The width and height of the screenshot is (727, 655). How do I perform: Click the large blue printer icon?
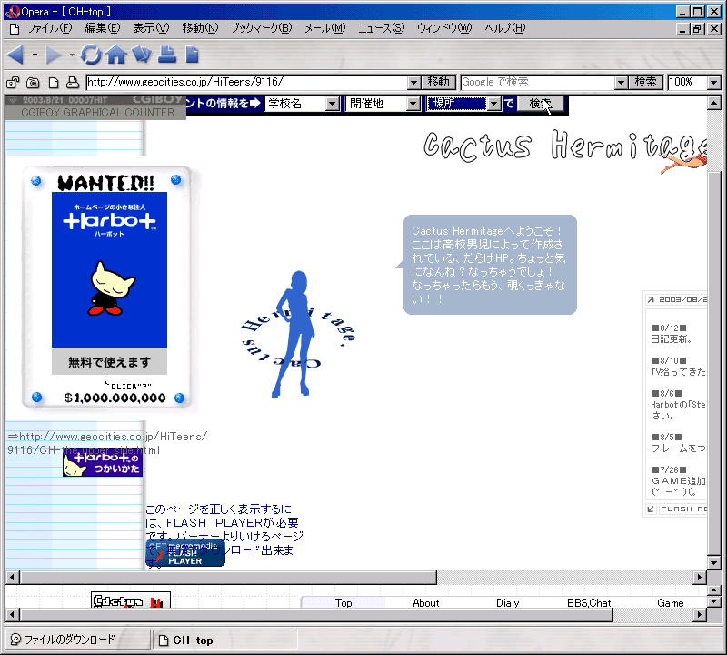167,55
